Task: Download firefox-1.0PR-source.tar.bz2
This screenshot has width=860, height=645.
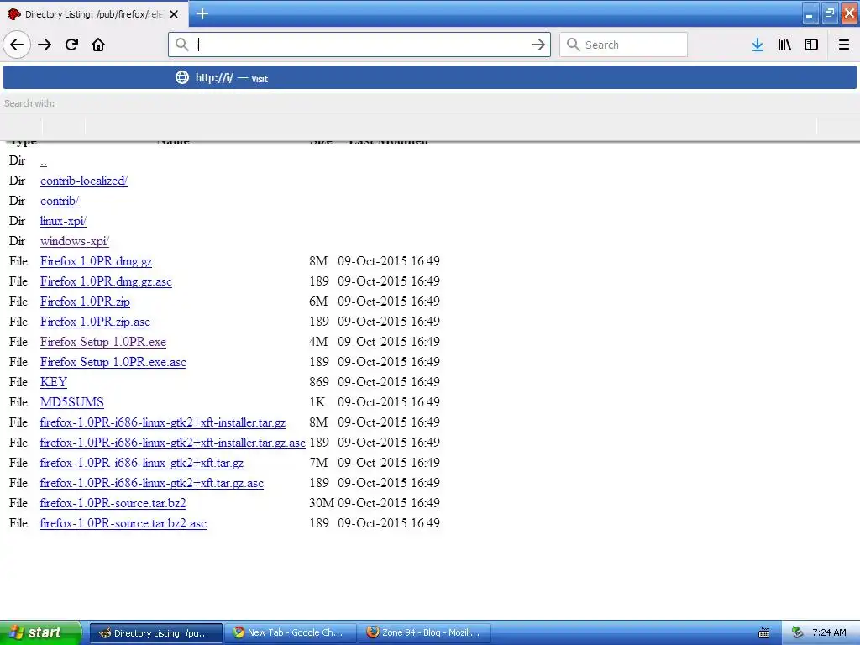Action: tap(113, 503)
